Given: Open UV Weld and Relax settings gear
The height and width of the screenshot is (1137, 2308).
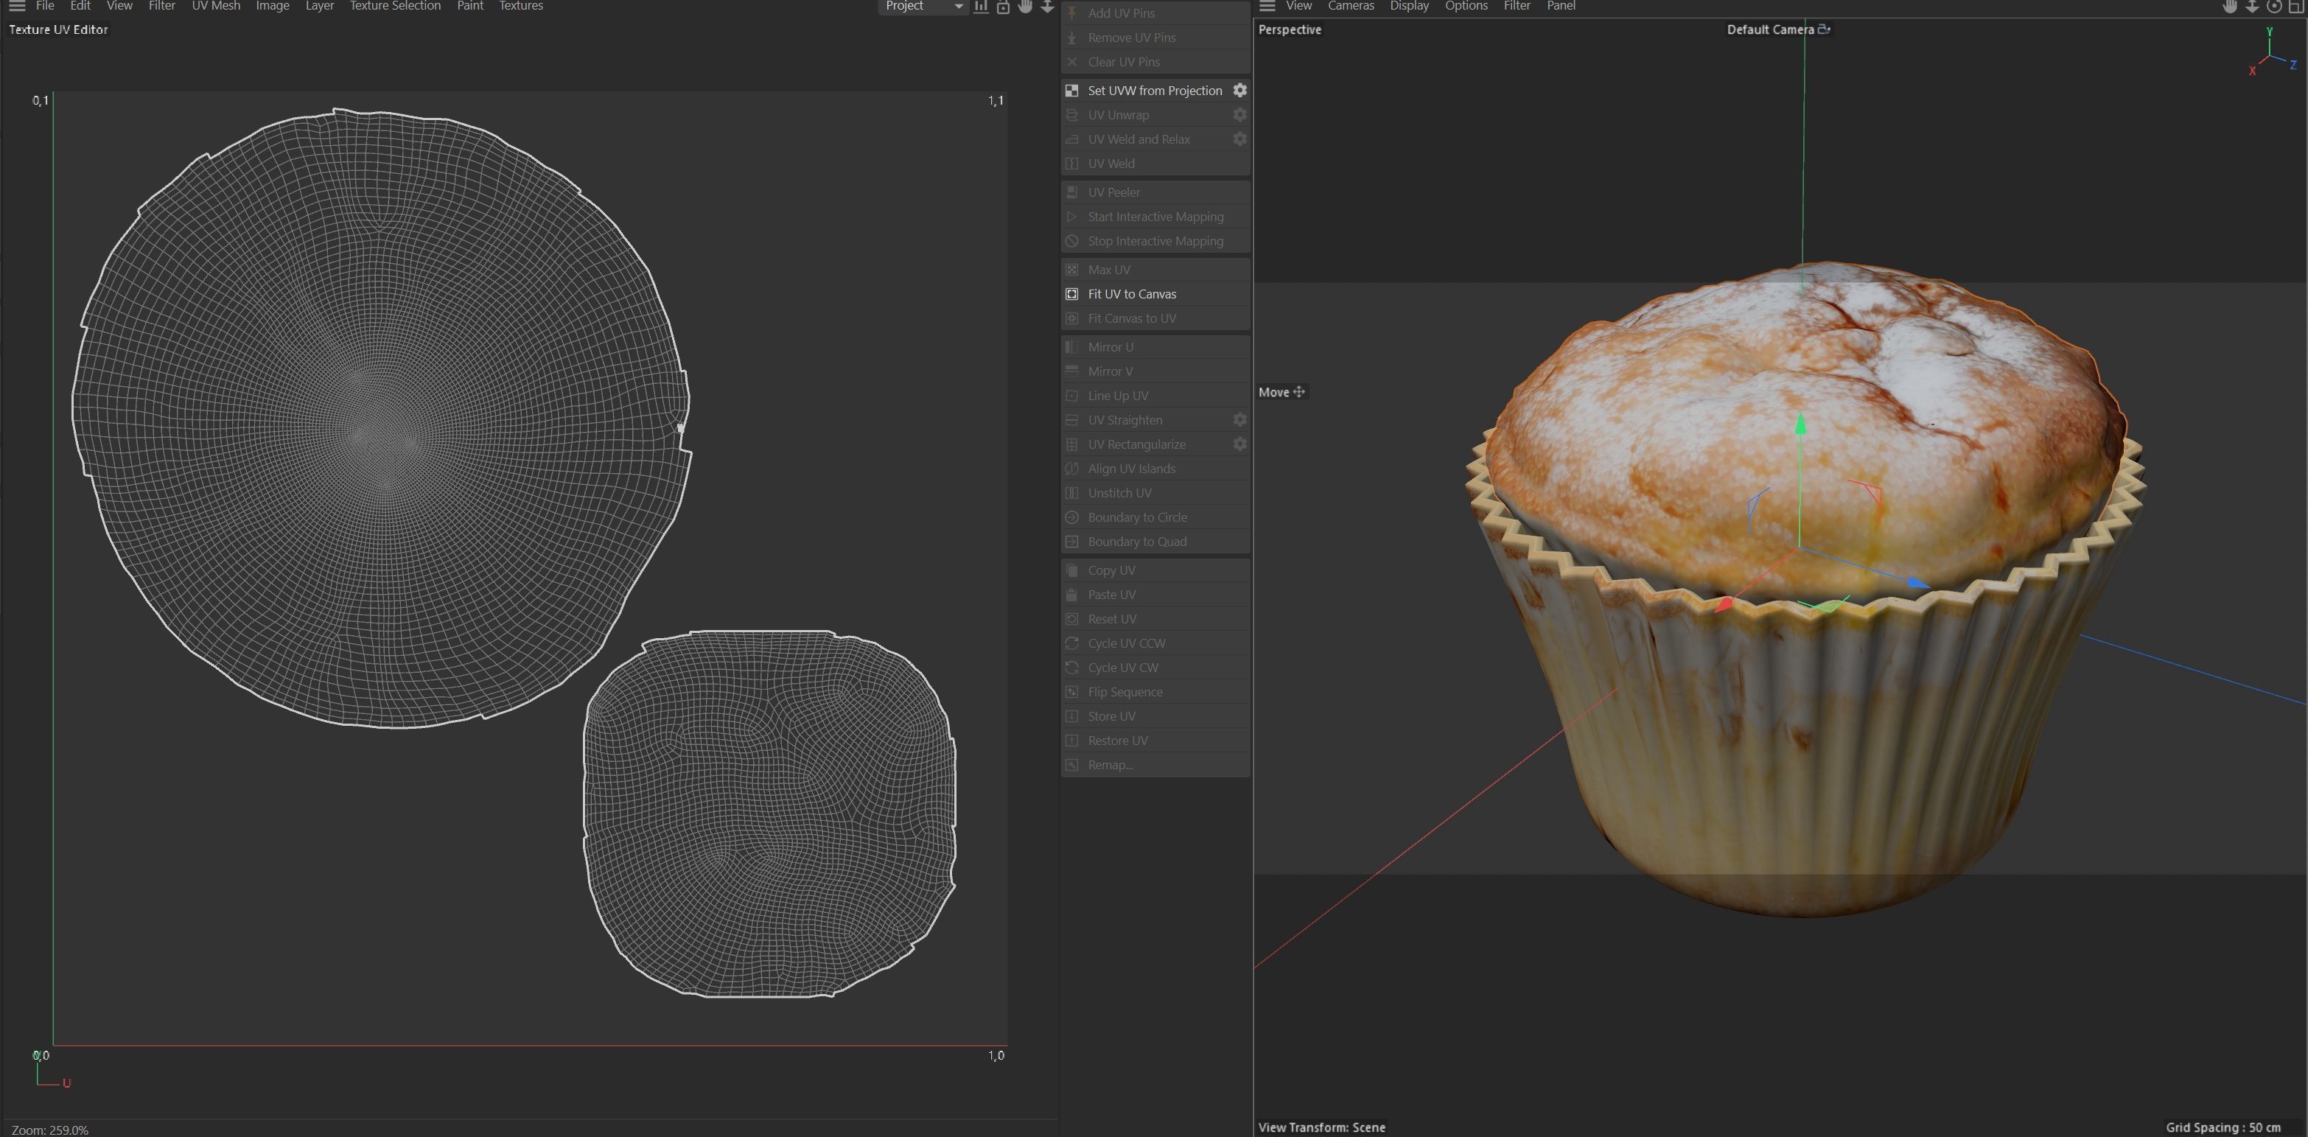Looking at the screenshot, I should click(x=1240, y=138).
